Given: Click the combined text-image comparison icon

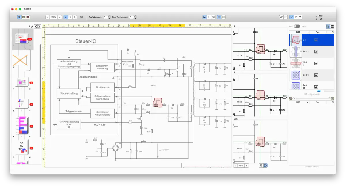Looking at the screenshot, I should 213,17.
